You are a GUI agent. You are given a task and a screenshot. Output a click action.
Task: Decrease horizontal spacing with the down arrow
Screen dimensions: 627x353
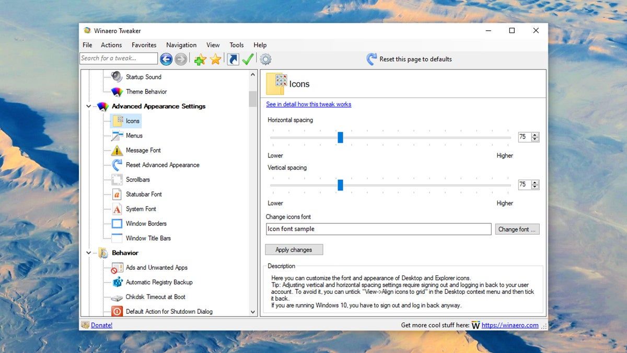click(535, 140)
